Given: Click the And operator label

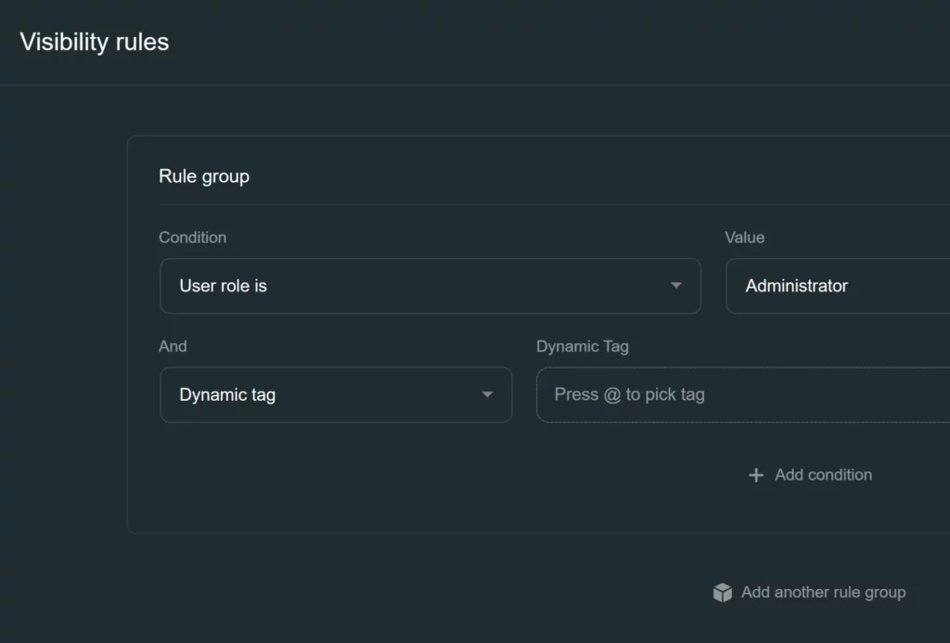Looking at the screenshot, I should click(x=173, y=346).
